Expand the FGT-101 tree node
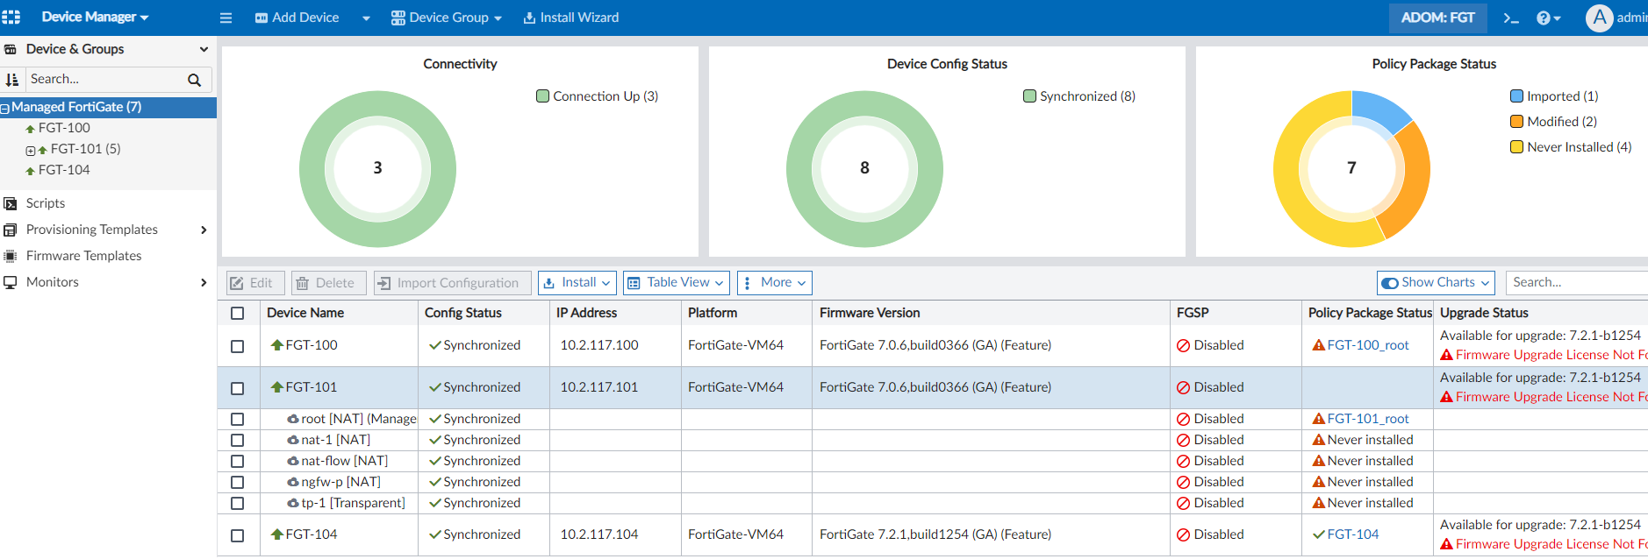1648x559 pixels. point(31,150)
